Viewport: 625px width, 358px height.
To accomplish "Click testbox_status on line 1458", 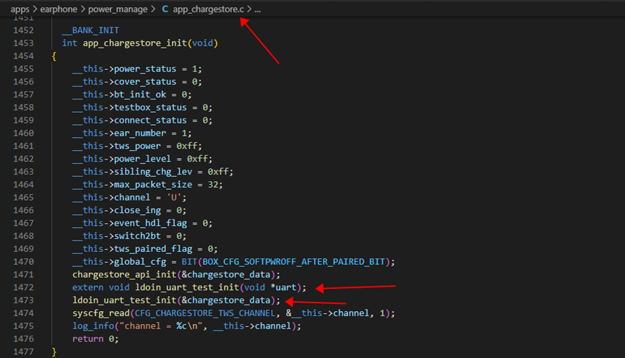I will [150, 108].
